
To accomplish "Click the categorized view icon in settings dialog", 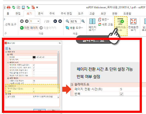I will (7, 48).
